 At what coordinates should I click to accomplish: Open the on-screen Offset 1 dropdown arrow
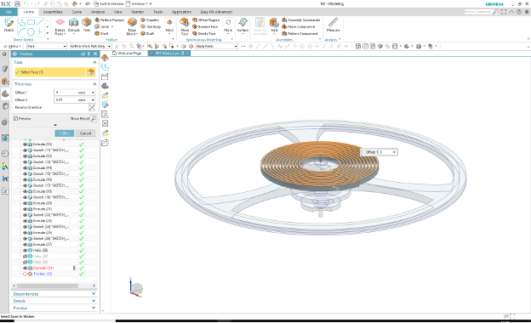(394, 152)
